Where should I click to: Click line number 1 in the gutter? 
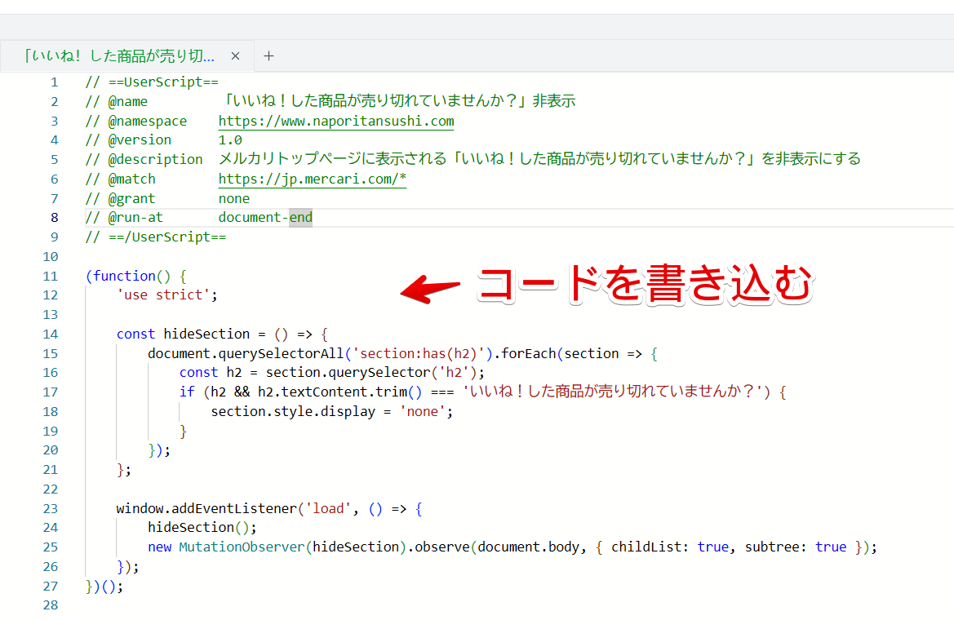(x=54, y=82)
